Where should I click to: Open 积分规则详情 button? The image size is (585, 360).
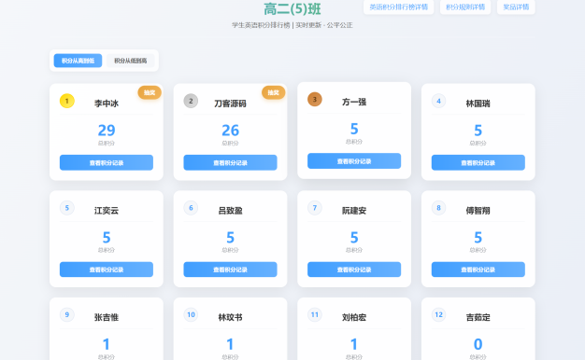pos(465,7)
